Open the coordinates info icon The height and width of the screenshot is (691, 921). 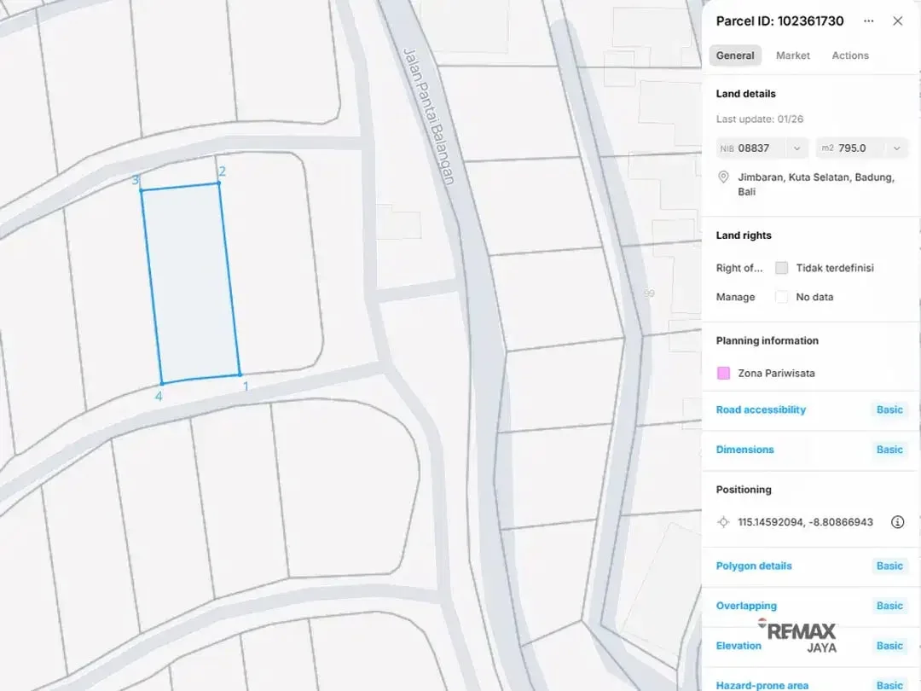tap(897, 522)
